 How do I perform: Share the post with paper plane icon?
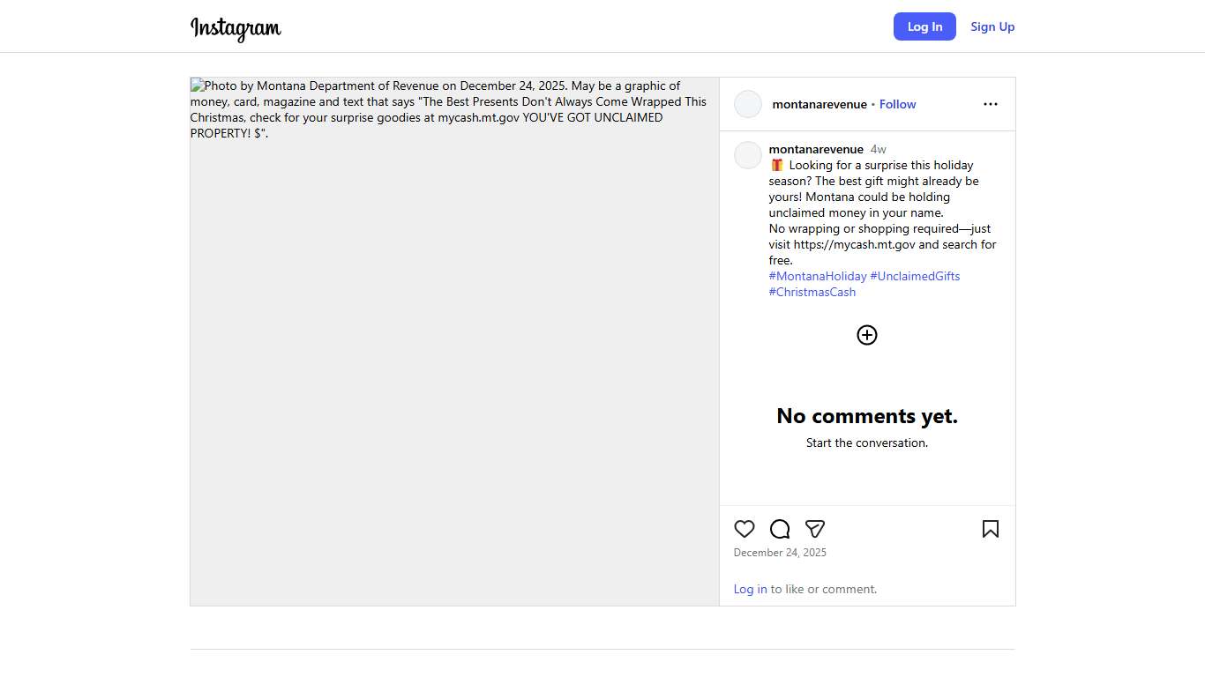pyautogui.click(x=815, y=529)
